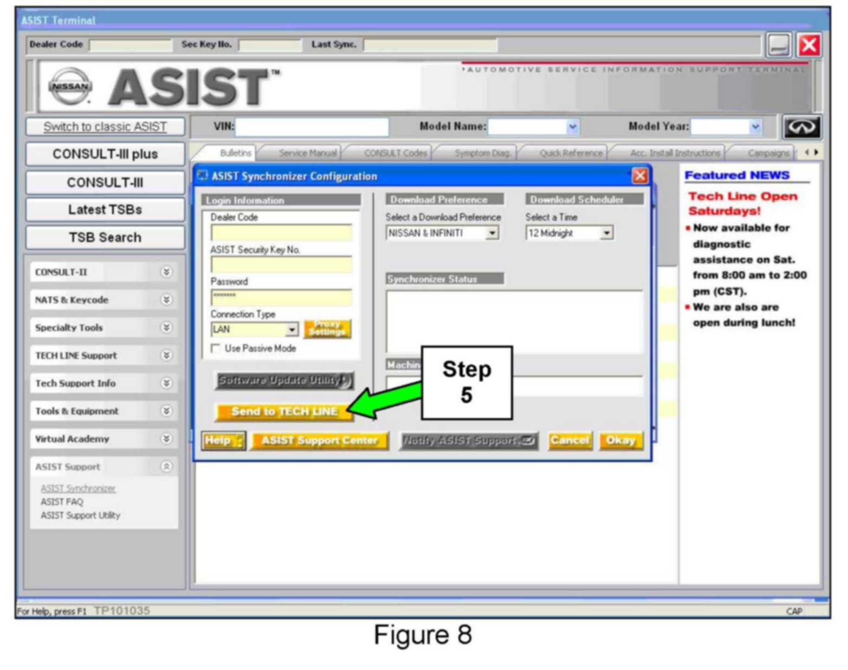The image size is (848, 670).
Task: Expand the TECH LINE Support section
Action: pyautogui.click(x=166, y=355)
